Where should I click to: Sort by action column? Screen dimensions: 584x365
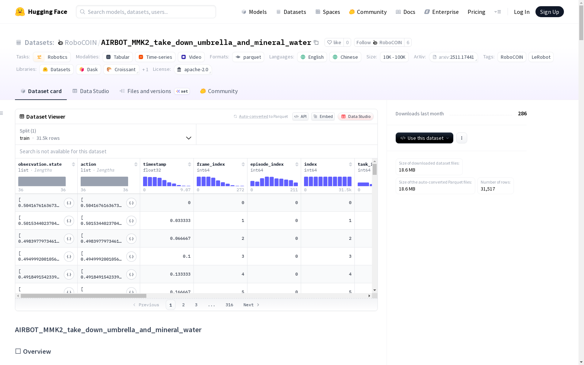[x=136, y=164]
